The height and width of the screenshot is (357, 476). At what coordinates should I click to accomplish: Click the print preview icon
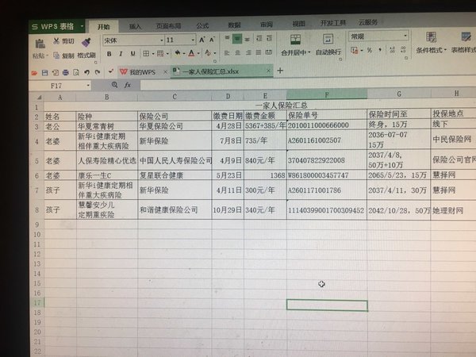[76, 72]
